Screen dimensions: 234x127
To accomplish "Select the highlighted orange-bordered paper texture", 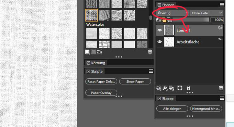I will click(92, 15).
